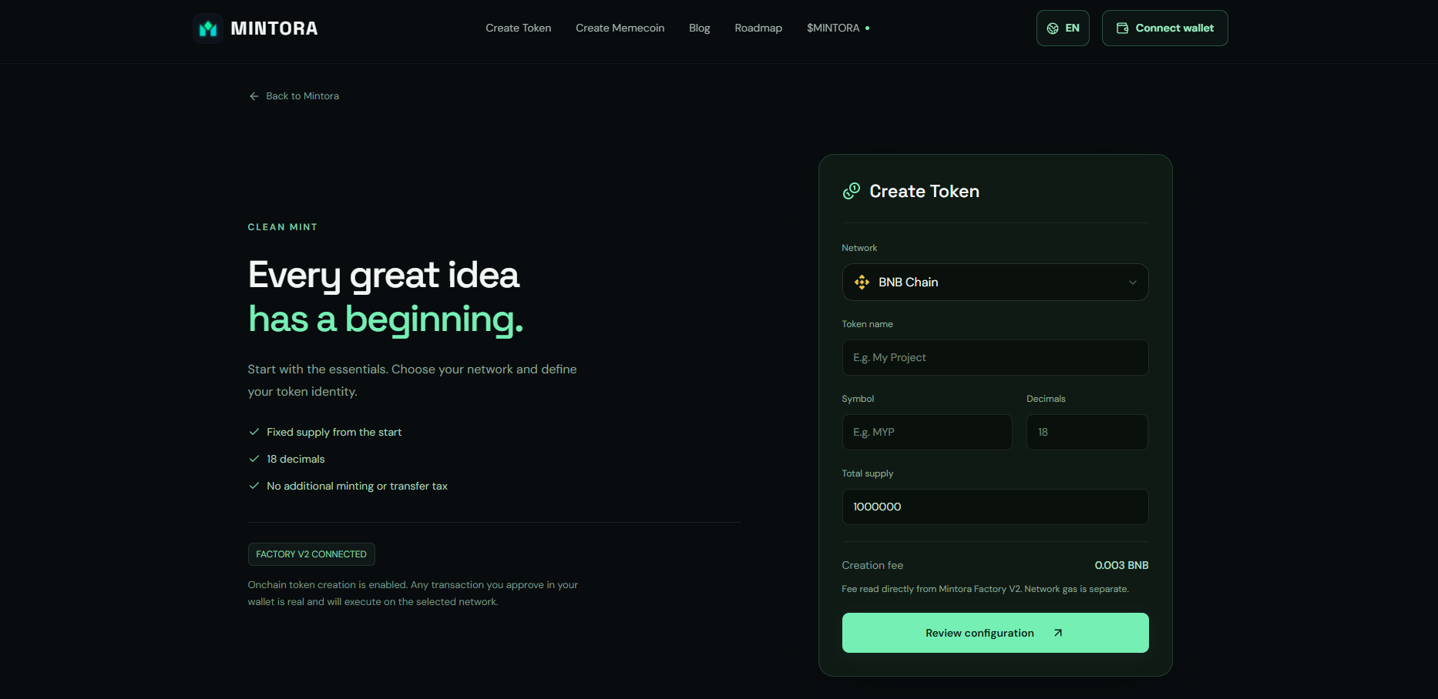Viewport: 1438px width, 699px height.
Task: Click the arrow icon on Review configuration
Action: (x=1058, y=633)
